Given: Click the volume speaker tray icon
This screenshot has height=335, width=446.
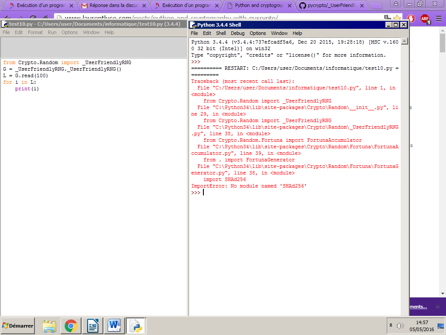Looking at the screenshot, I should pos(400,325).
